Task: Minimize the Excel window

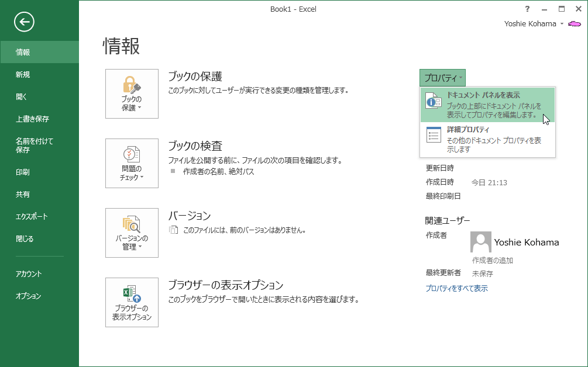Action: 545,9
